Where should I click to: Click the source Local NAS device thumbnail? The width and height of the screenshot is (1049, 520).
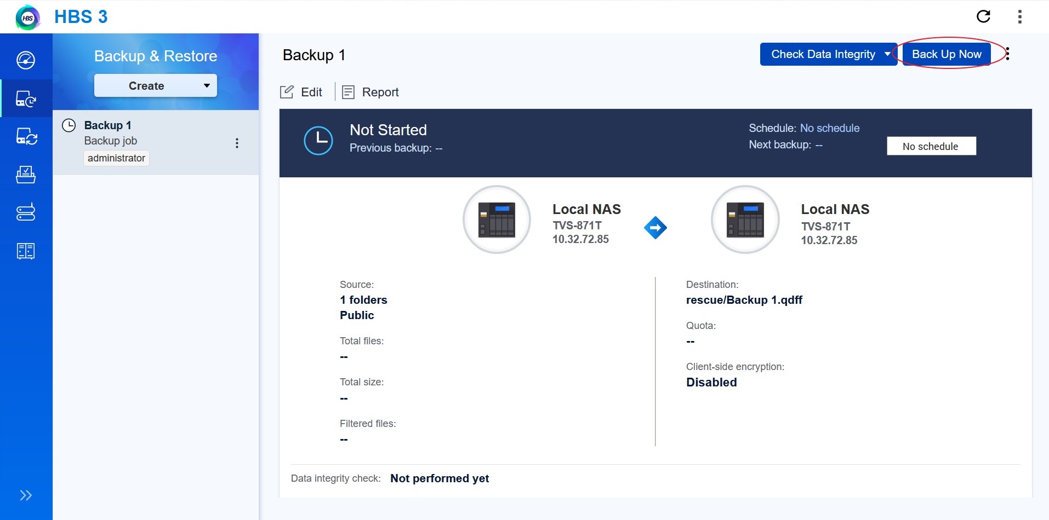coord(497,219)
